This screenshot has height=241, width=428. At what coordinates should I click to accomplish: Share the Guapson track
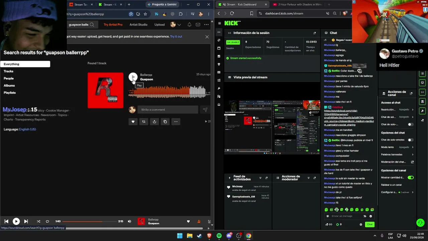pyautogui.click(x=154, y=122)
